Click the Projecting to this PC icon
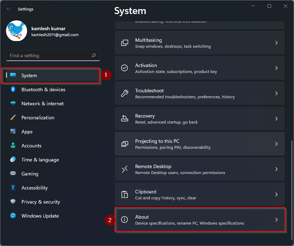The image size is (294, 246). click(125, 144)
